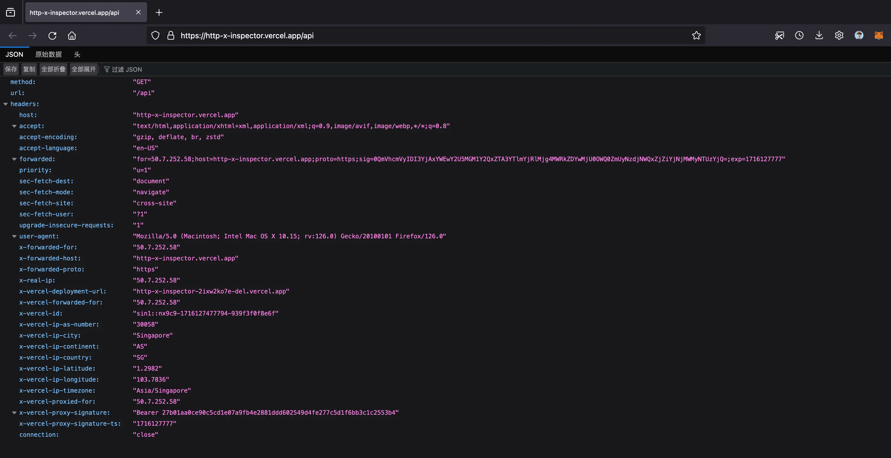Click the 全部折叠 collapse all button
This screenshot has height=458, width=891.
(x=53, y=69)
